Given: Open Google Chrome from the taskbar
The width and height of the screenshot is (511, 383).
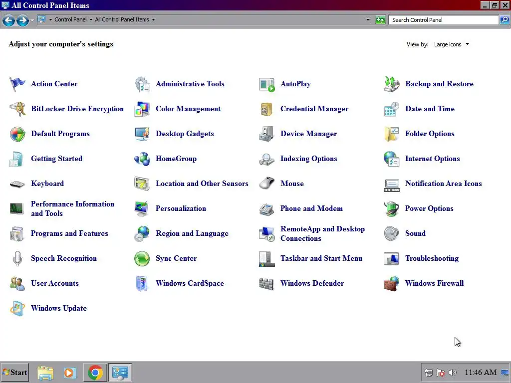Looking at the screenshot, I should coord(95,373).
